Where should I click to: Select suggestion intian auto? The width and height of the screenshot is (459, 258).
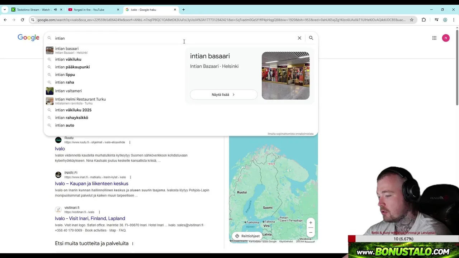(x=114, y=125)
